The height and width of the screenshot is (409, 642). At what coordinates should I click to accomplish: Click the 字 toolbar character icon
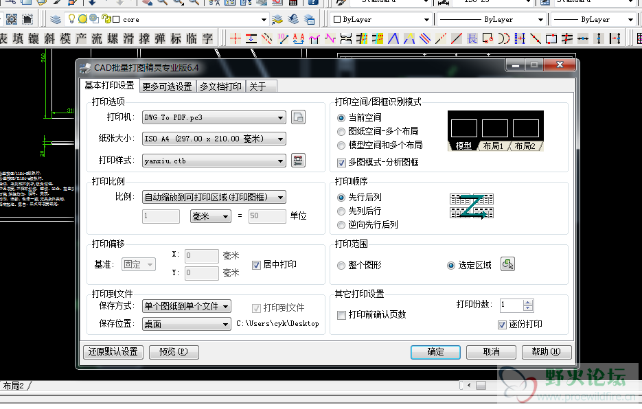(207, 38)
